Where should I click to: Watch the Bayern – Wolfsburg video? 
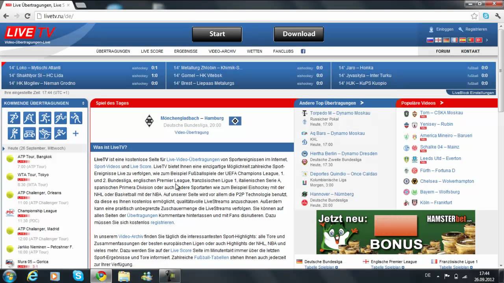pos(440,192)
